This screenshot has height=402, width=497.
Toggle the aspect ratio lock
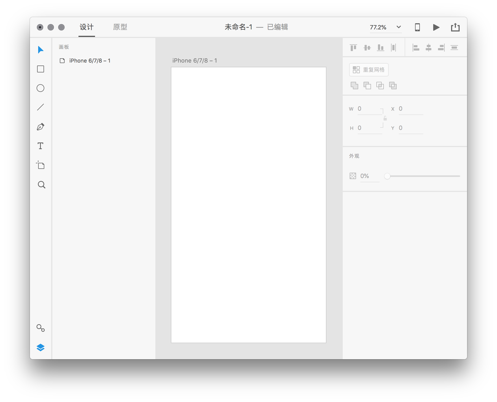[385, 118]
